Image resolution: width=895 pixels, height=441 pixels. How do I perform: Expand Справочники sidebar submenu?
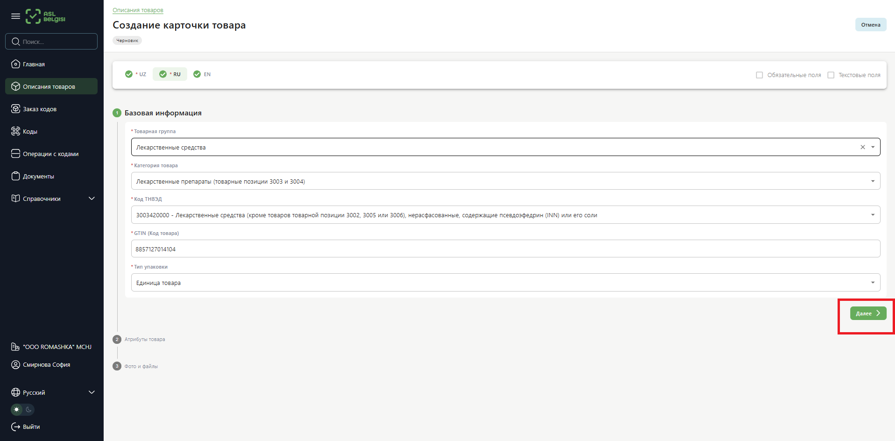pyautogui.click(x=92, y=199)
